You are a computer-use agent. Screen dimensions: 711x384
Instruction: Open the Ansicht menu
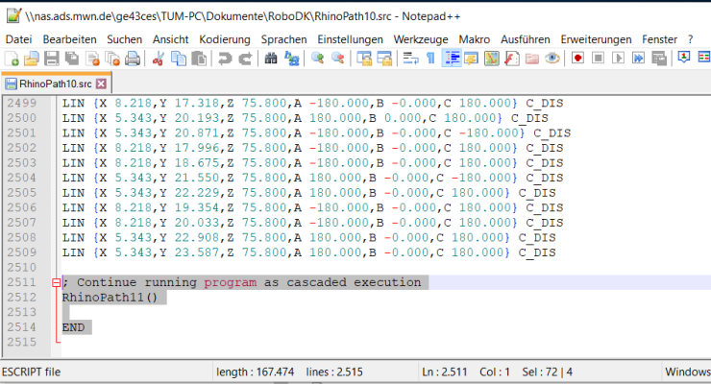170,39
